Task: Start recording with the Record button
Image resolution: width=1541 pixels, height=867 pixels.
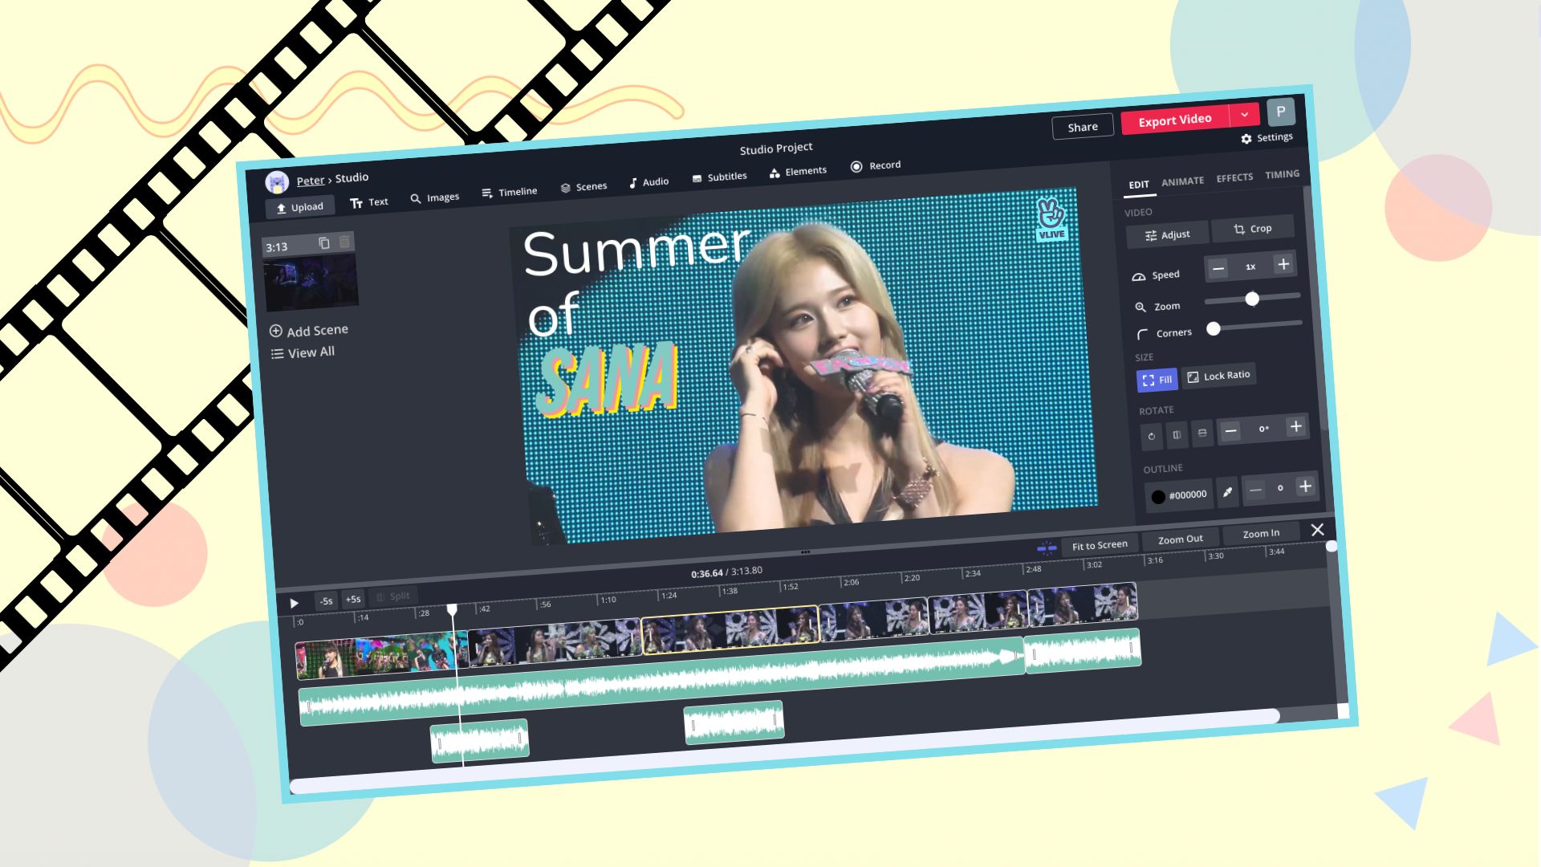Action: (x=876, y=165)
